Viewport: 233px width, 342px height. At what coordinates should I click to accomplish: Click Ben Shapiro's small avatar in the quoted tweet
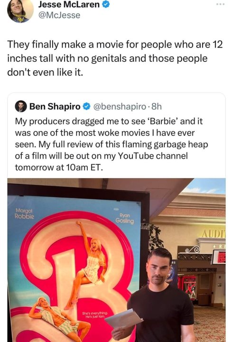(21, 106)
